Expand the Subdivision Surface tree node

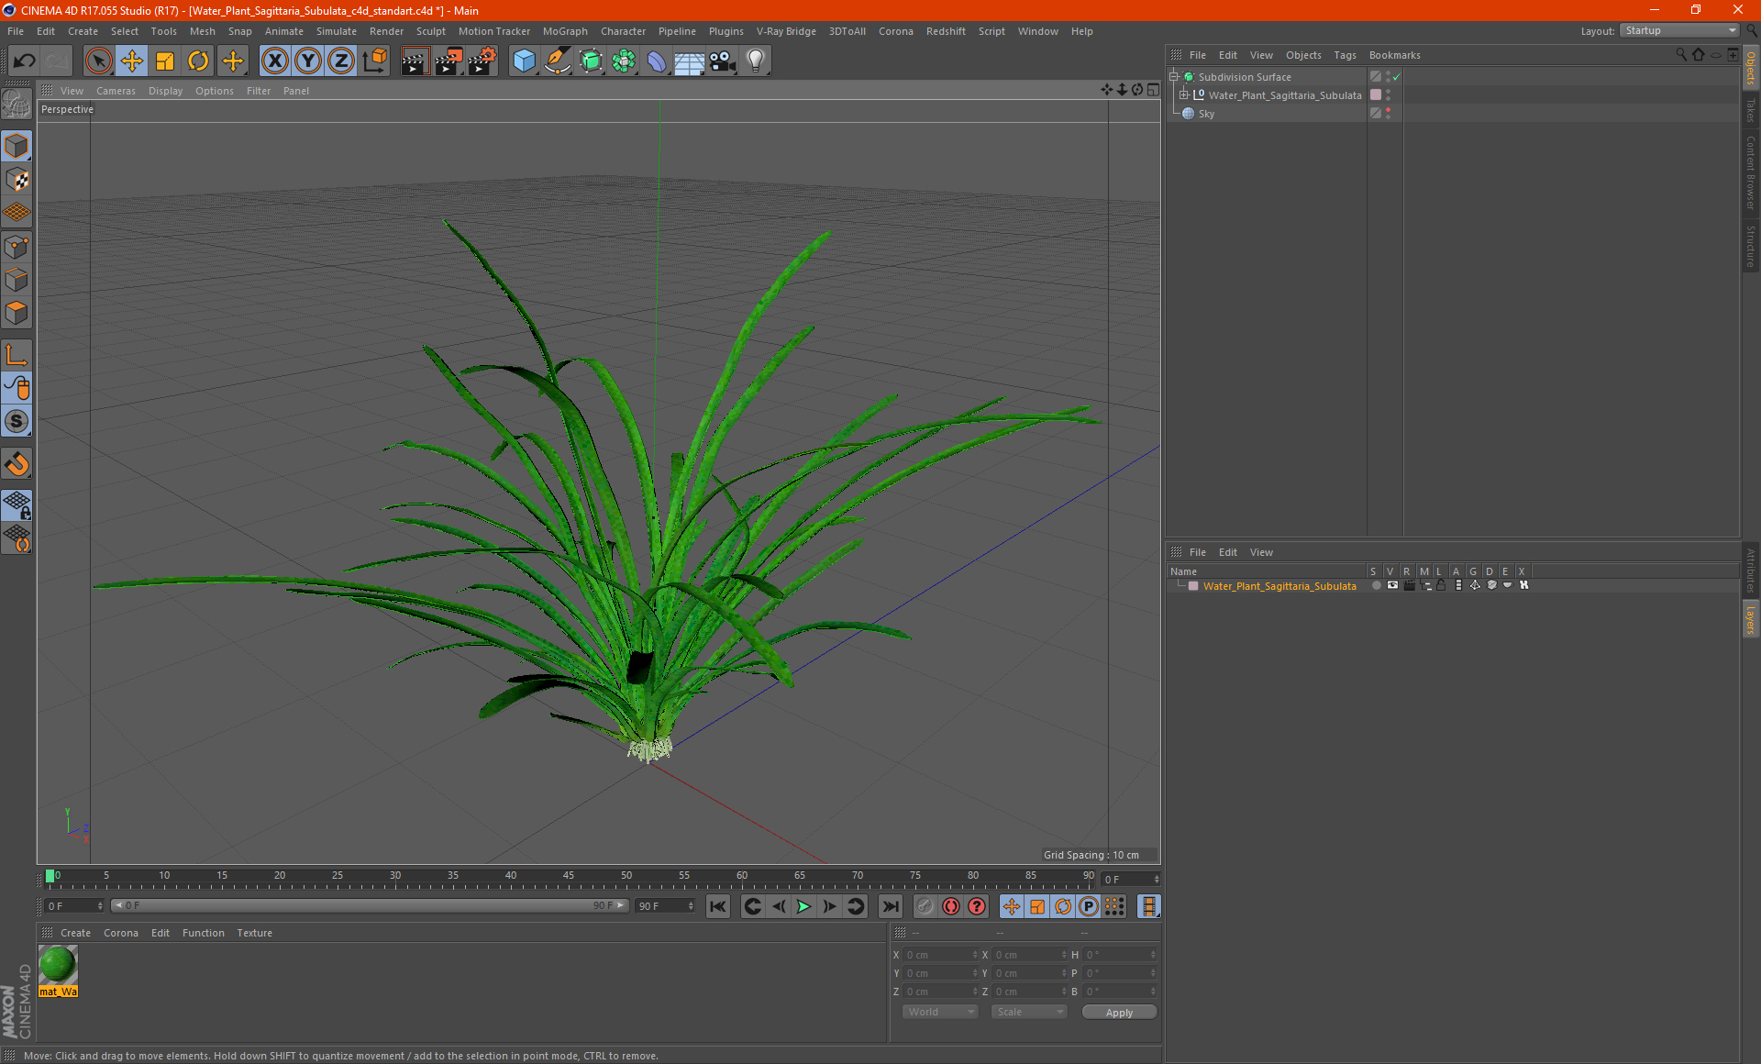pyautogui.click(x=1173, y=77)
